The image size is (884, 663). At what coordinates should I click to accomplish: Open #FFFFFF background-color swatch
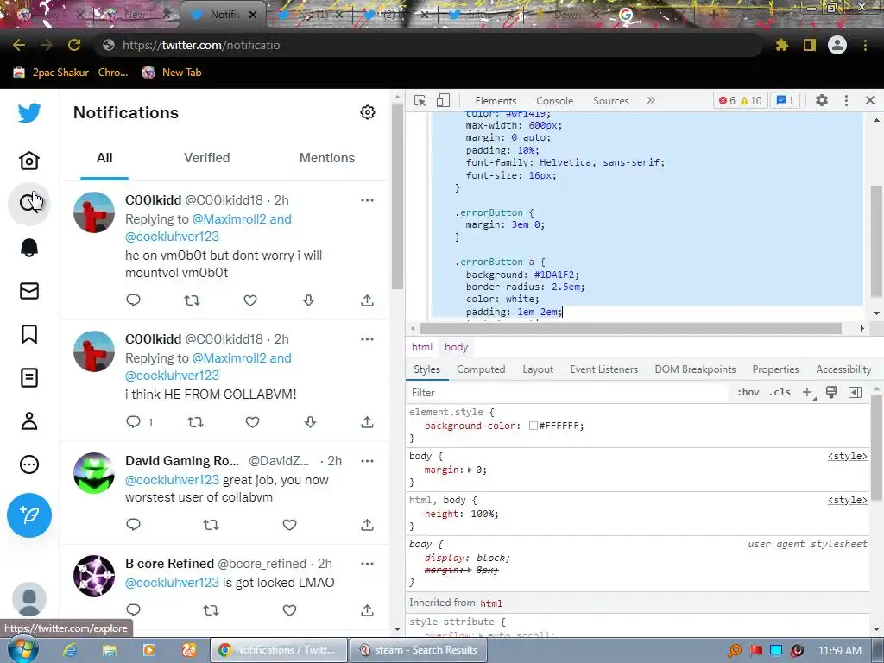coord(533,426)
